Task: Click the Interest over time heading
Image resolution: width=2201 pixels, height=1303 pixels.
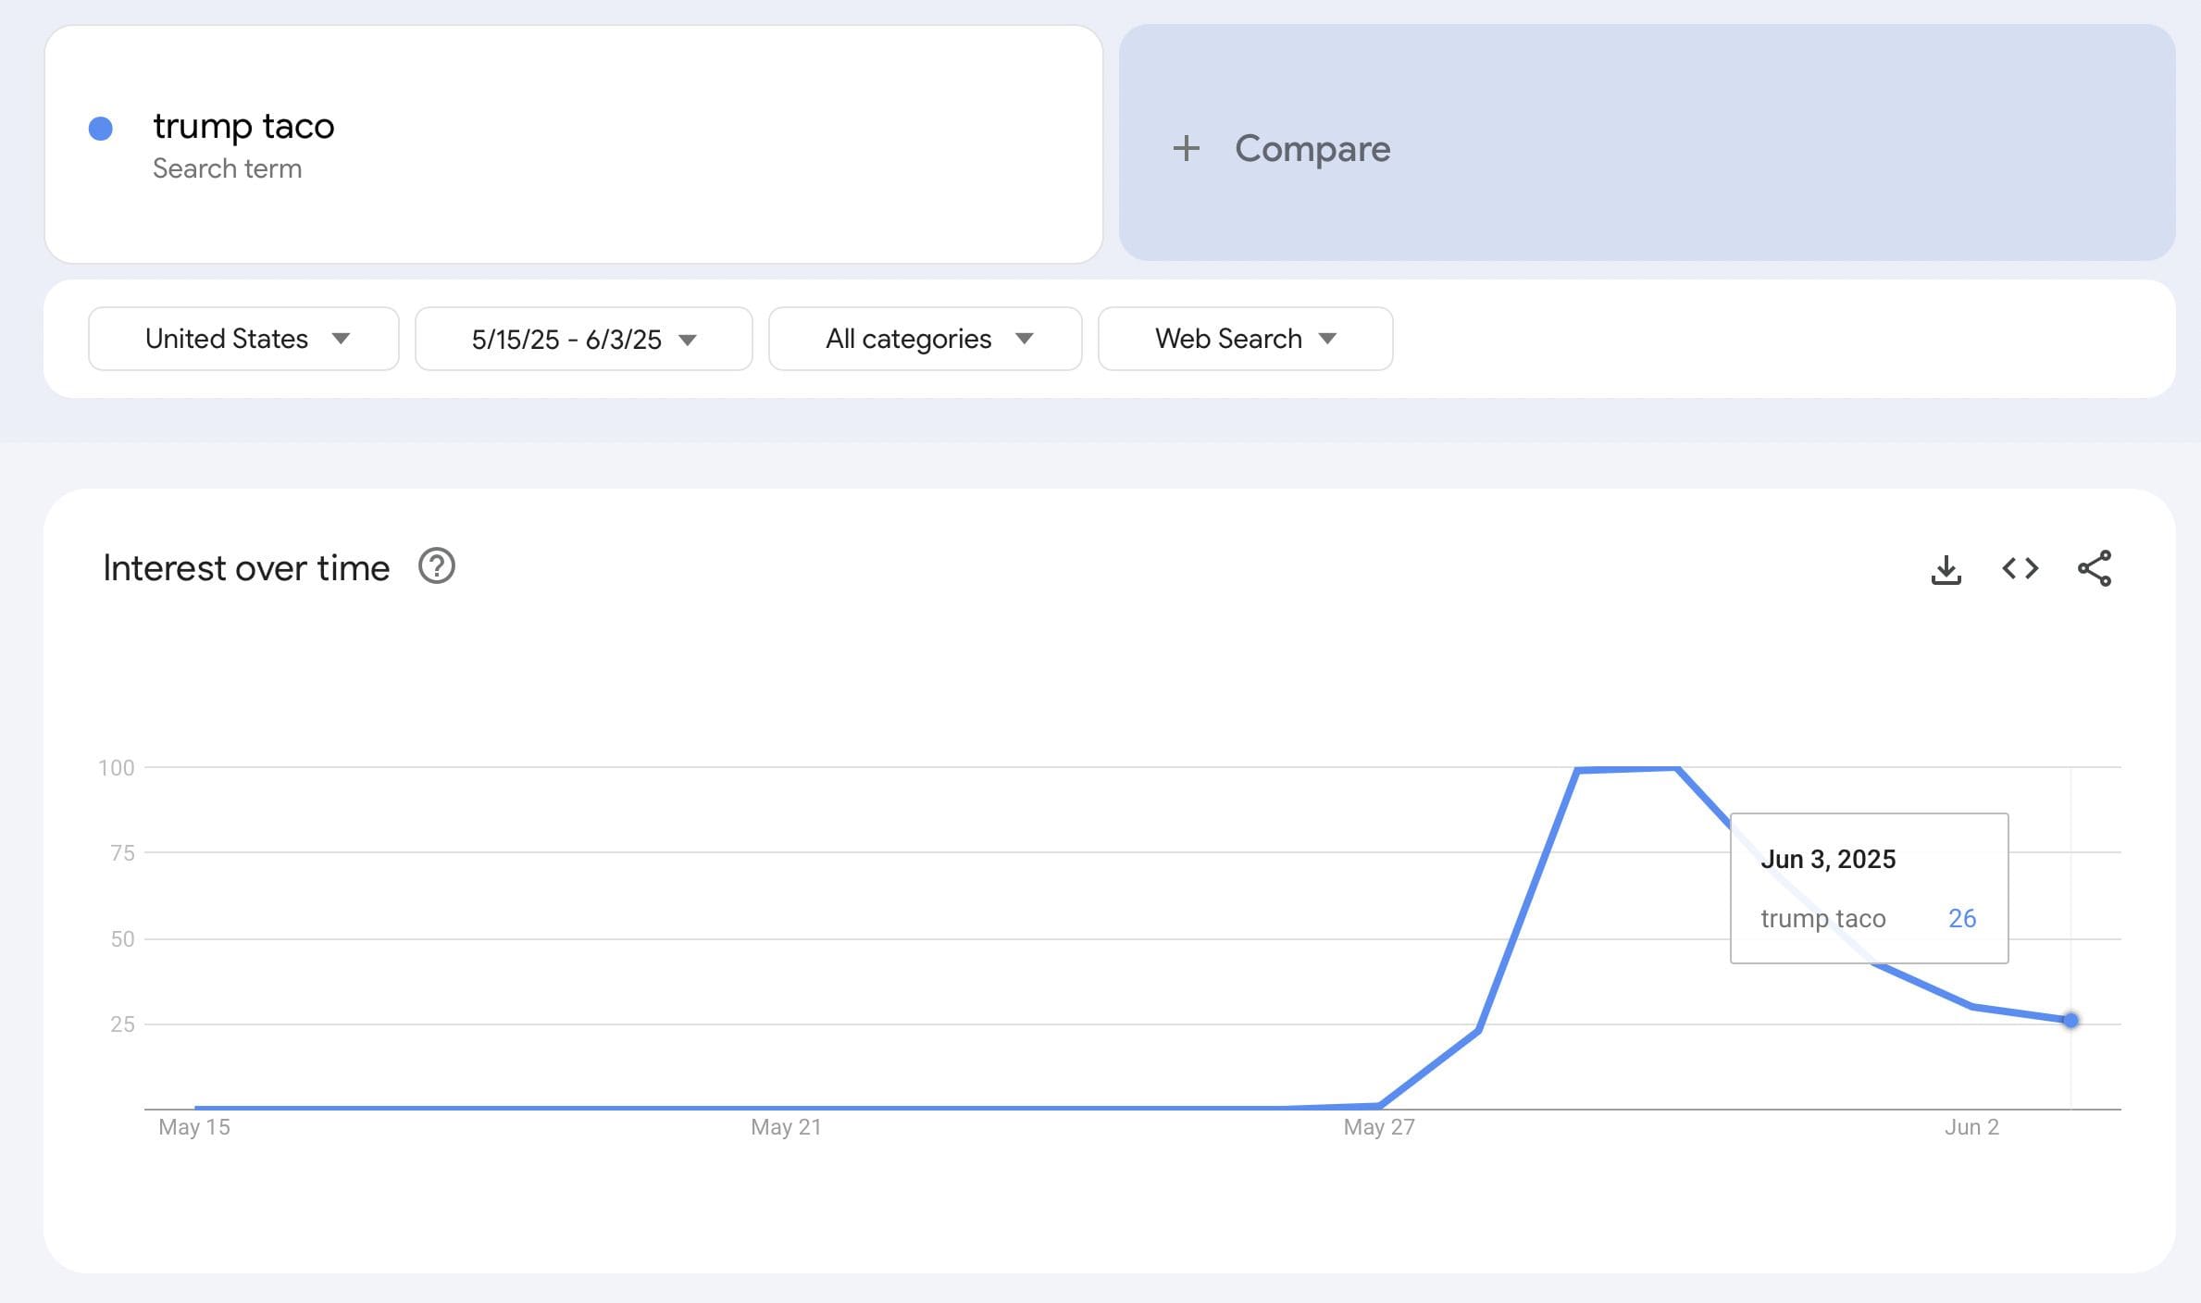Action: pos(246,568)
